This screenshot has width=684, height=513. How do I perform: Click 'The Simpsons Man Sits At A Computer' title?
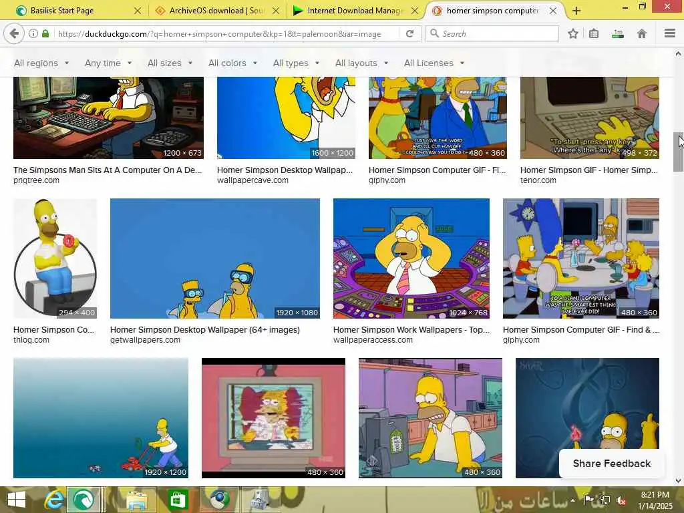coord(108,170)
